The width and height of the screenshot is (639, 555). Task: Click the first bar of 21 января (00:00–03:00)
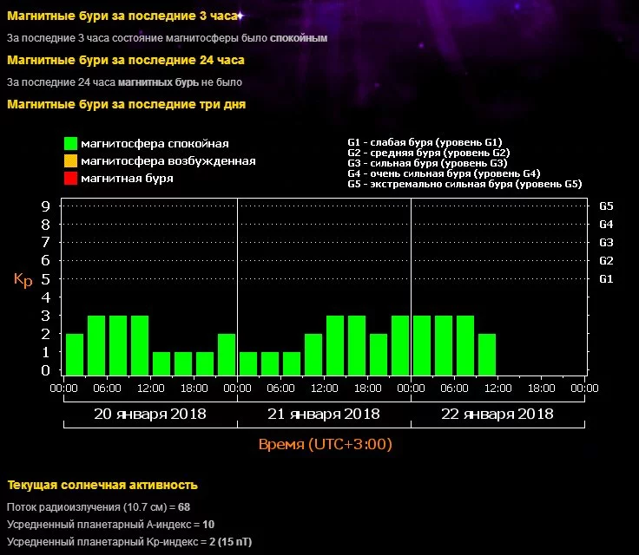coord(248,363)
